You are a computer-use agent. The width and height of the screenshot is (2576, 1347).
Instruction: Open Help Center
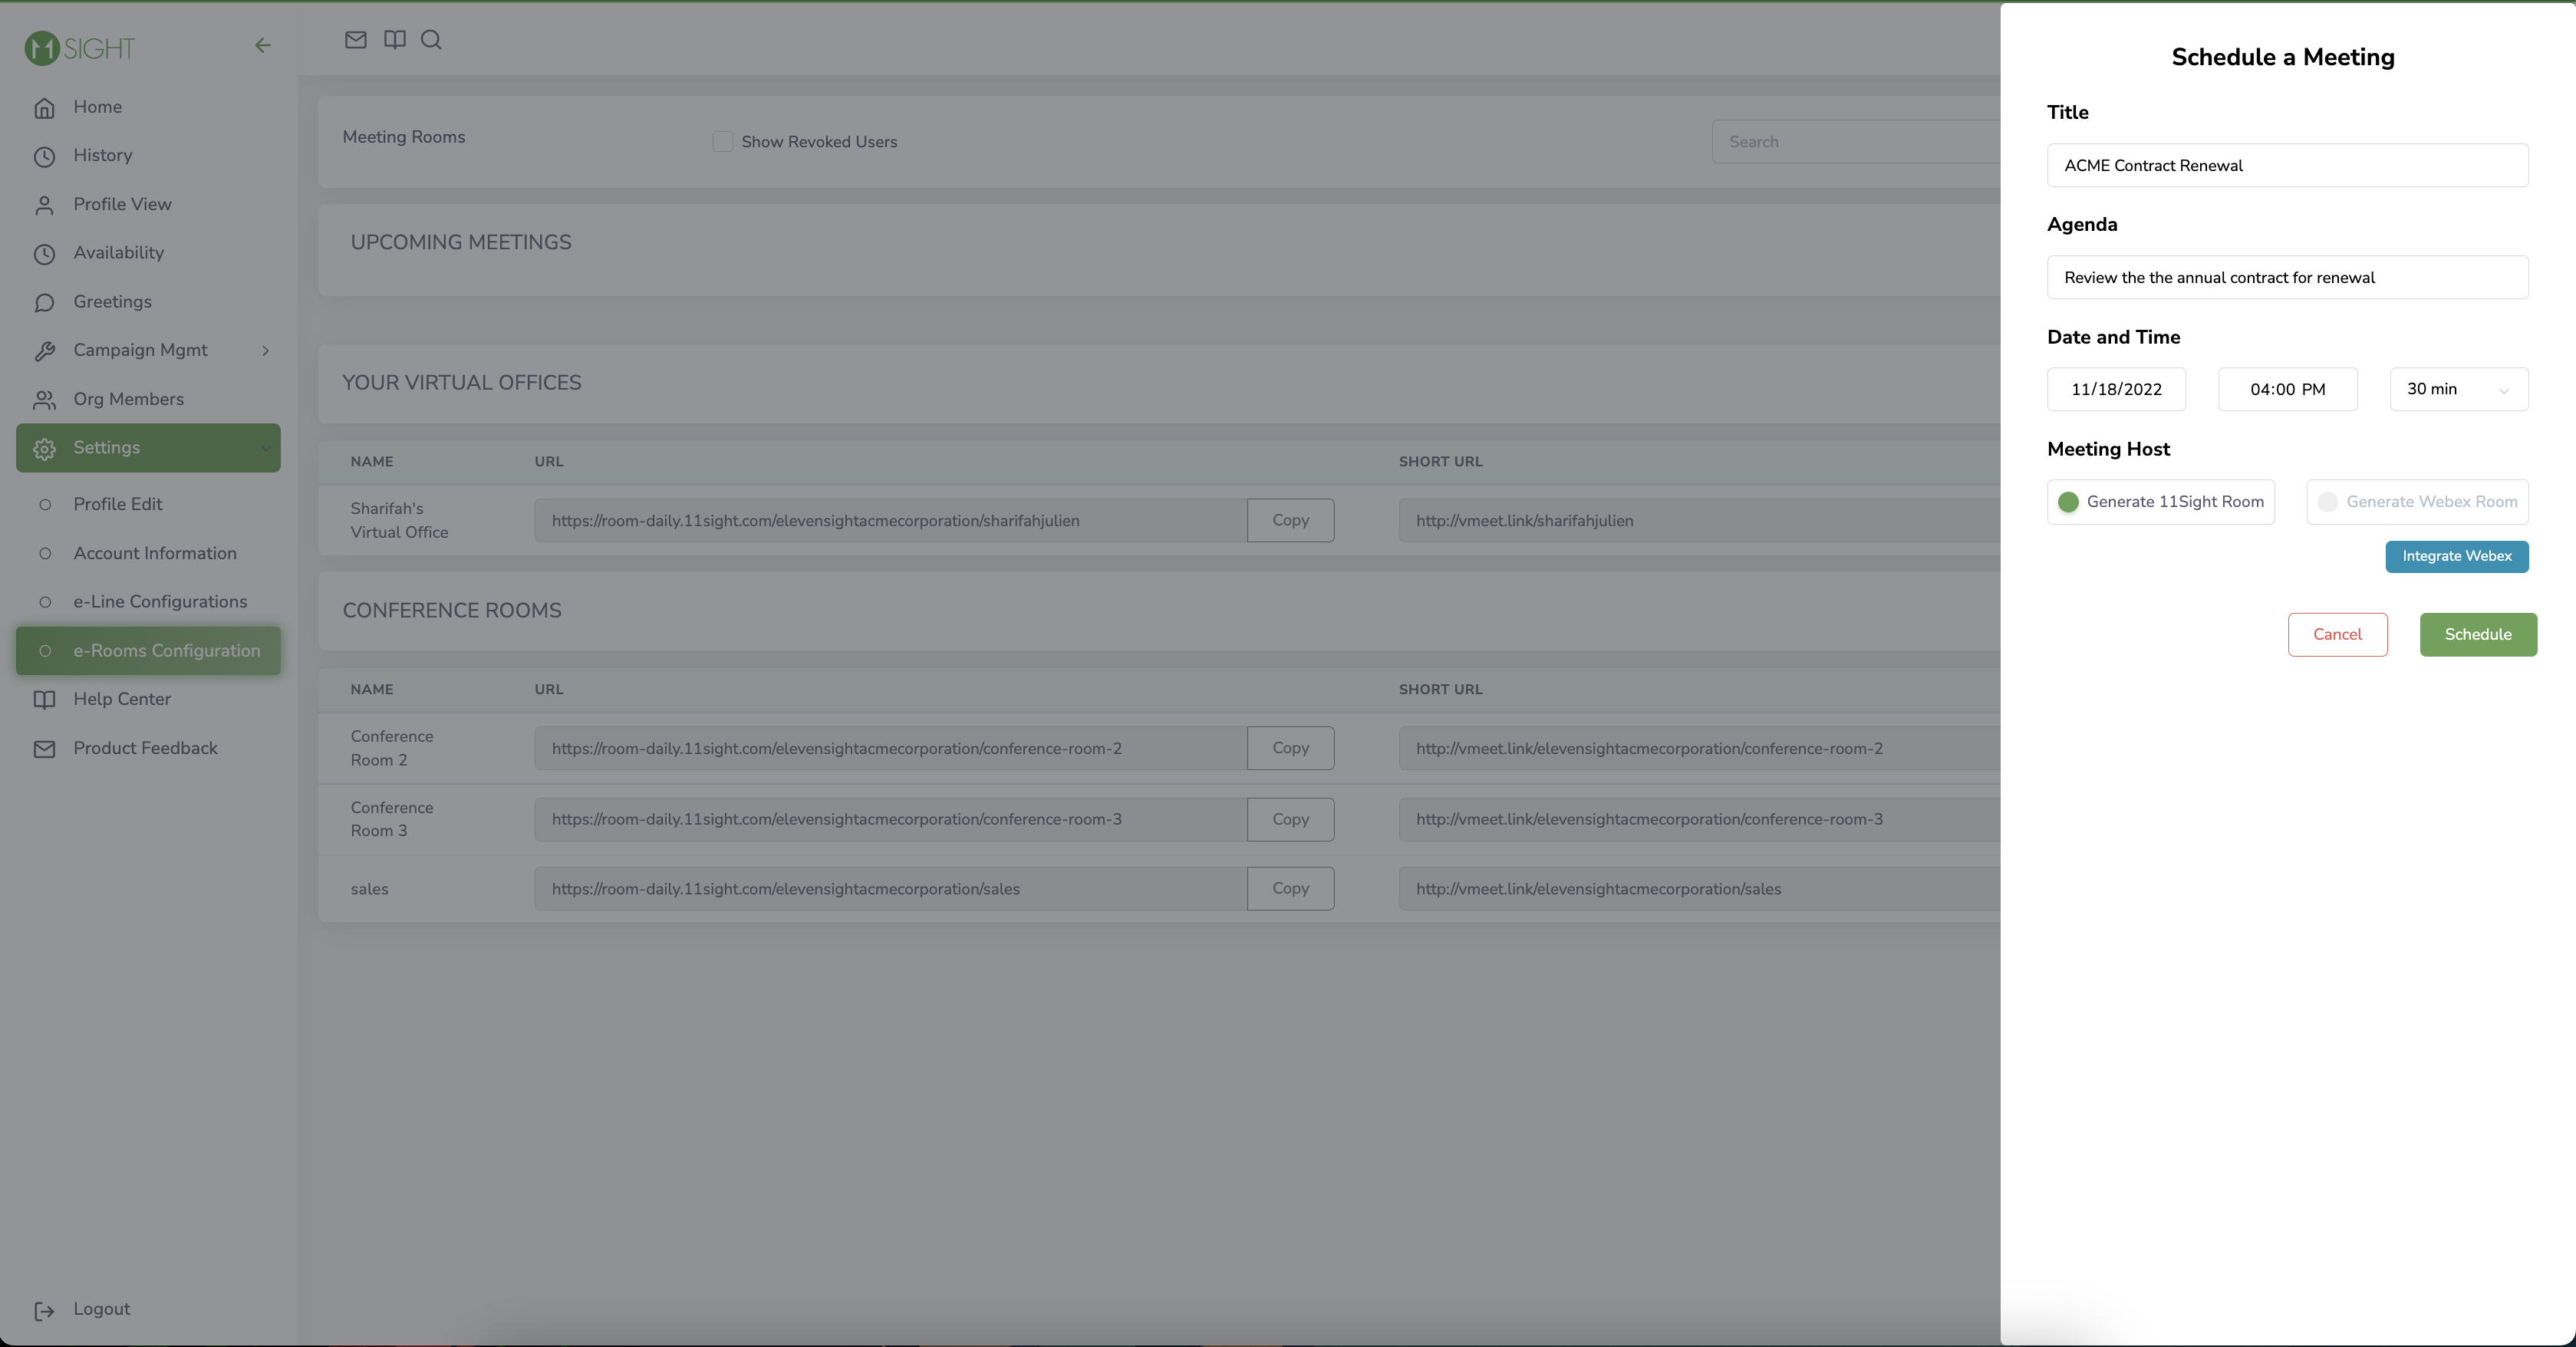(122, 699)
